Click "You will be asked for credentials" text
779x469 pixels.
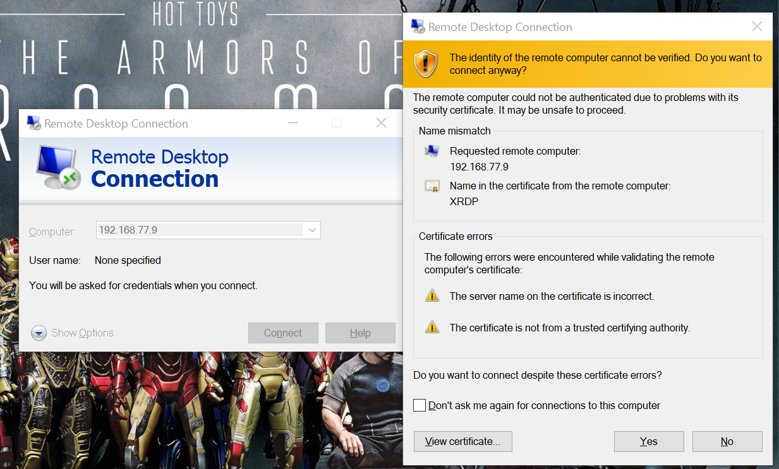coord(143,285)
